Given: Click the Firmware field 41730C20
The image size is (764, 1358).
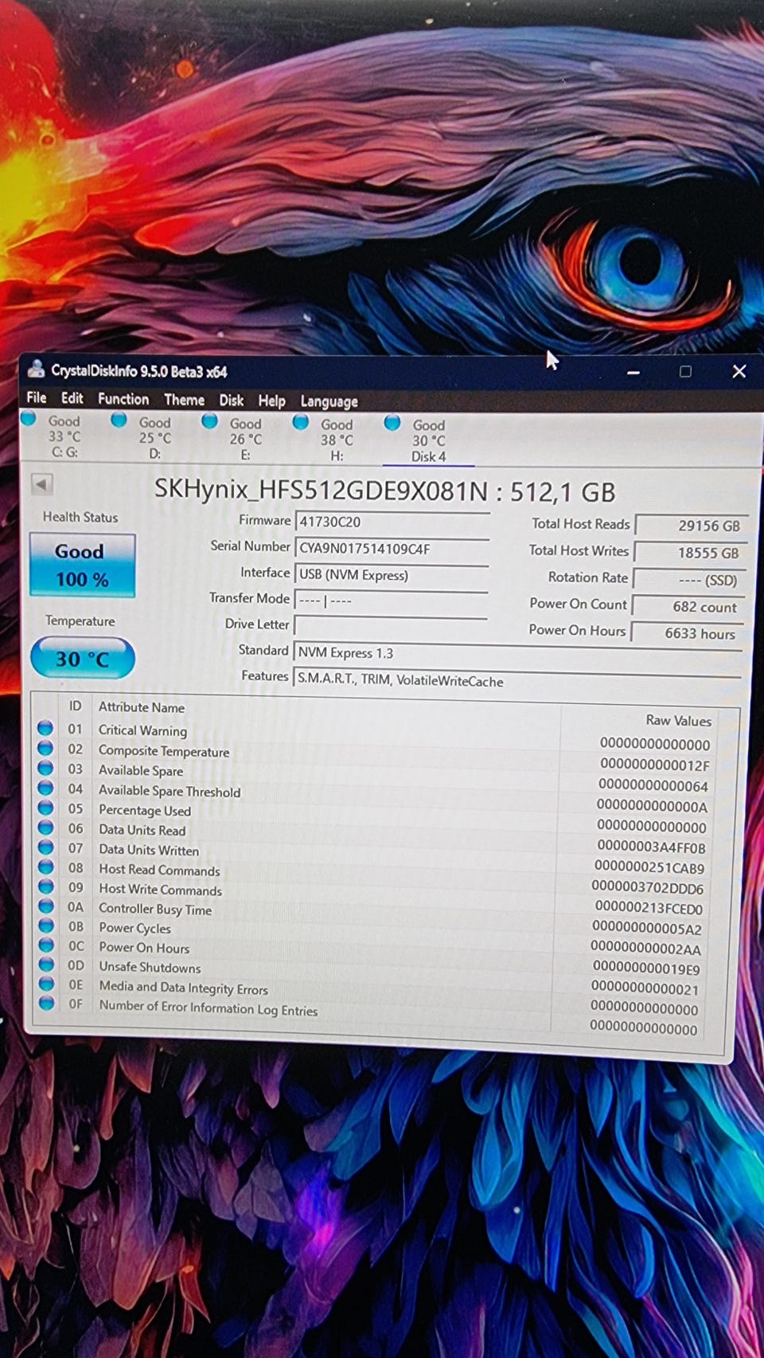Looking at the screenshot, I should tap(392, 522).
